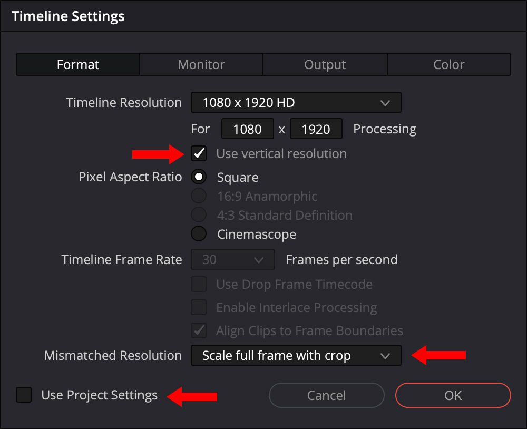The height and width of the screenshot is (429, 527).
Task: Select the 16:9 Anamorphic option
Action: 199,196
